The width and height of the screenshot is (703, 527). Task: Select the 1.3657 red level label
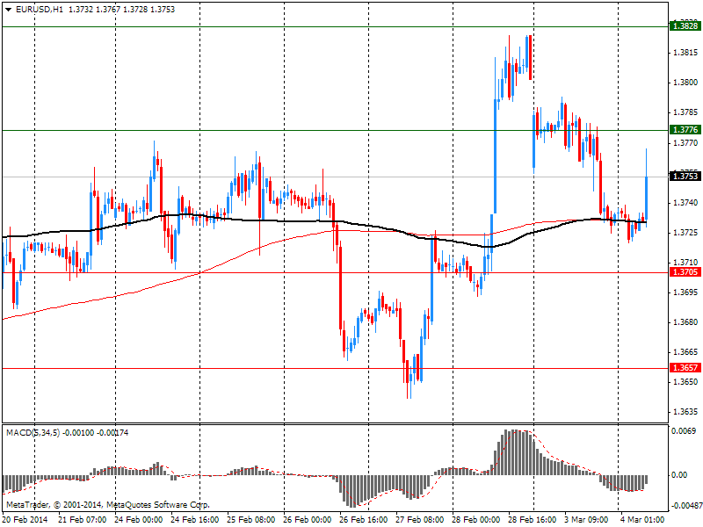(685, 367)
